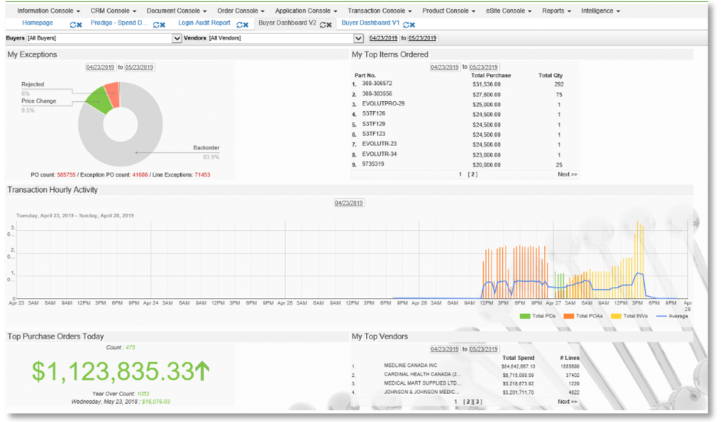This screenshot has height=422, width=721.
Task: Go to Next page of Top Items
Action: 568,174
